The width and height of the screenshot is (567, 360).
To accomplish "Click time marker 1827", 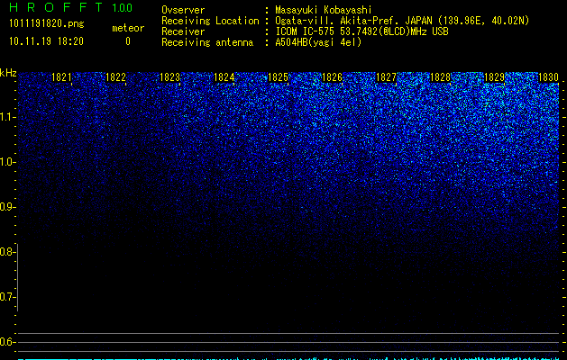I will pos(386,77).
